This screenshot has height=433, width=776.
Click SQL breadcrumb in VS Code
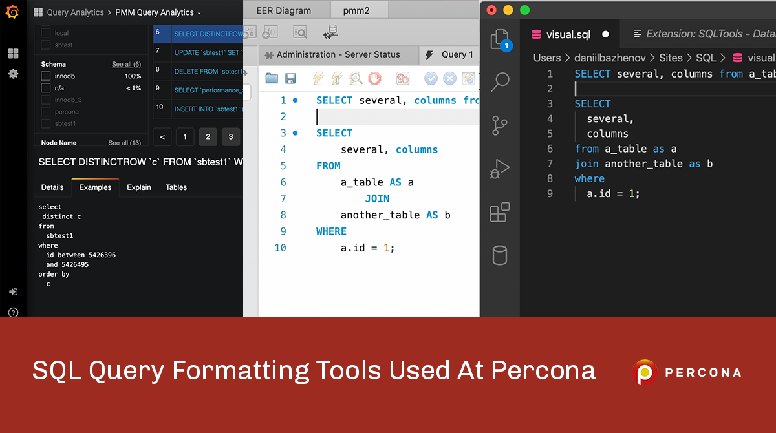tap(706, 58)
